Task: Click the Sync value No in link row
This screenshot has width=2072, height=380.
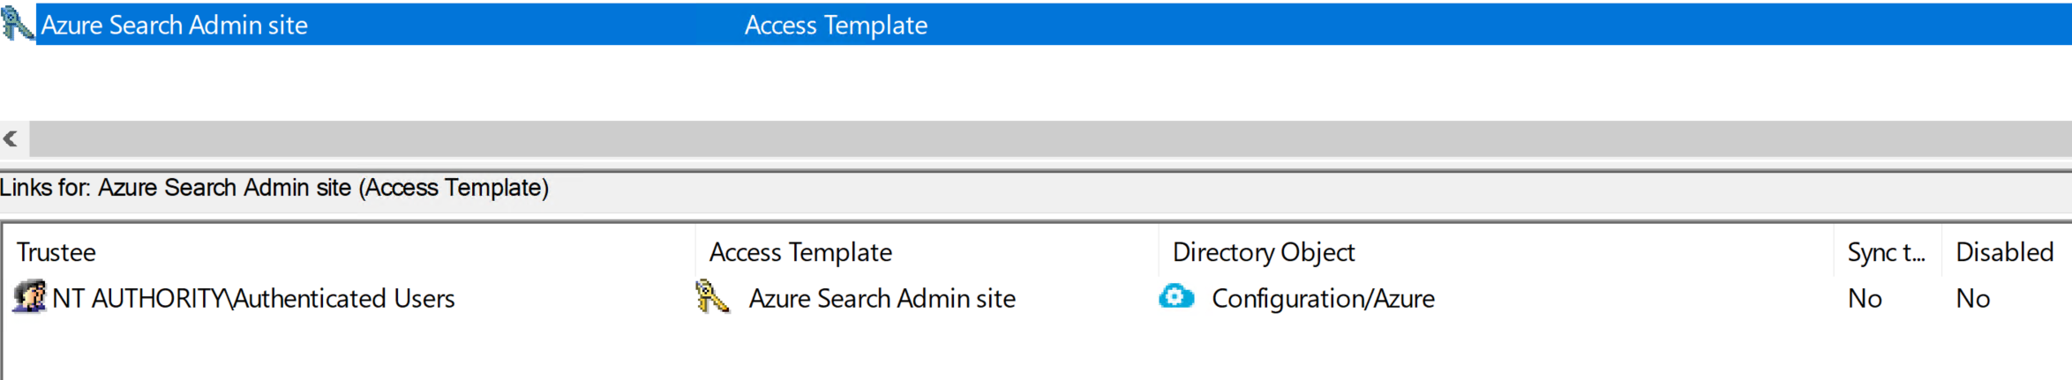Action: coord(1865,299)
